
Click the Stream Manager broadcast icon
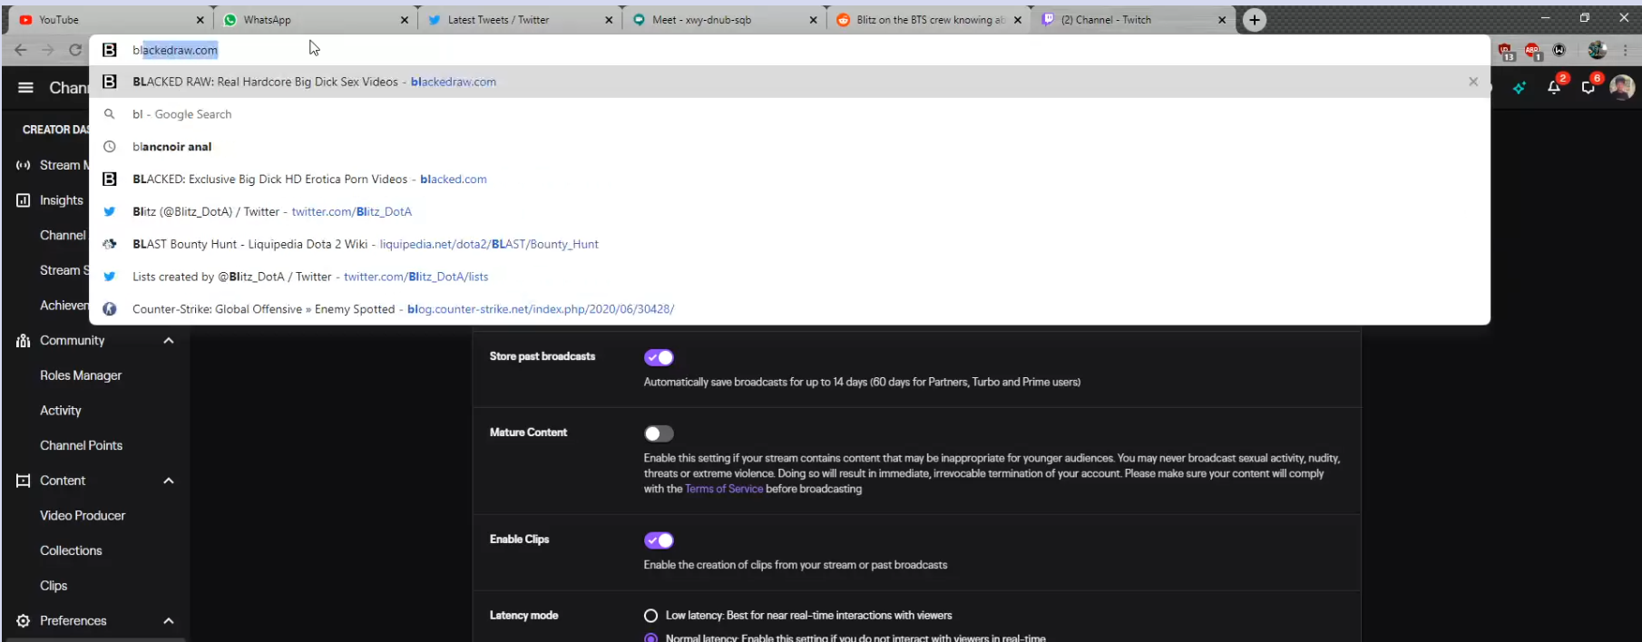click(24, 165)
